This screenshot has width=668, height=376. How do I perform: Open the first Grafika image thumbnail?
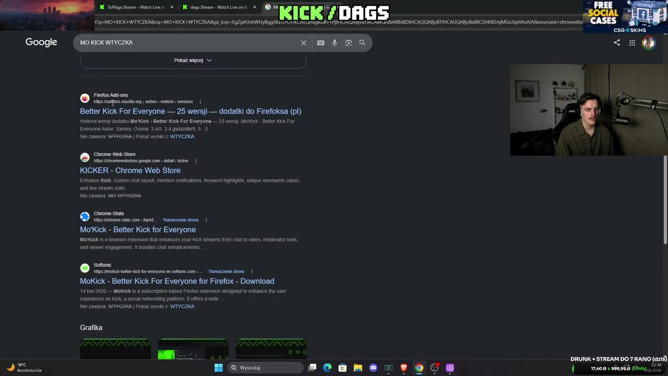point(115,349)
